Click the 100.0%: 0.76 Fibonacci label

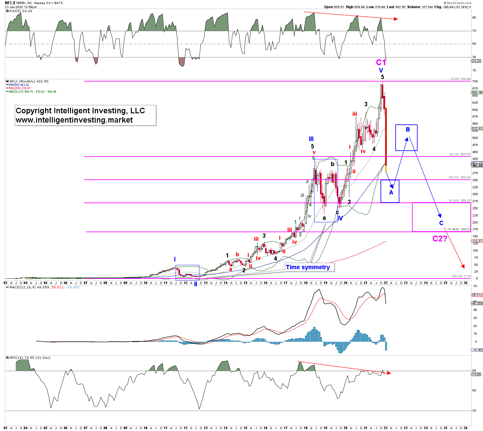click(x=461, y=276)
